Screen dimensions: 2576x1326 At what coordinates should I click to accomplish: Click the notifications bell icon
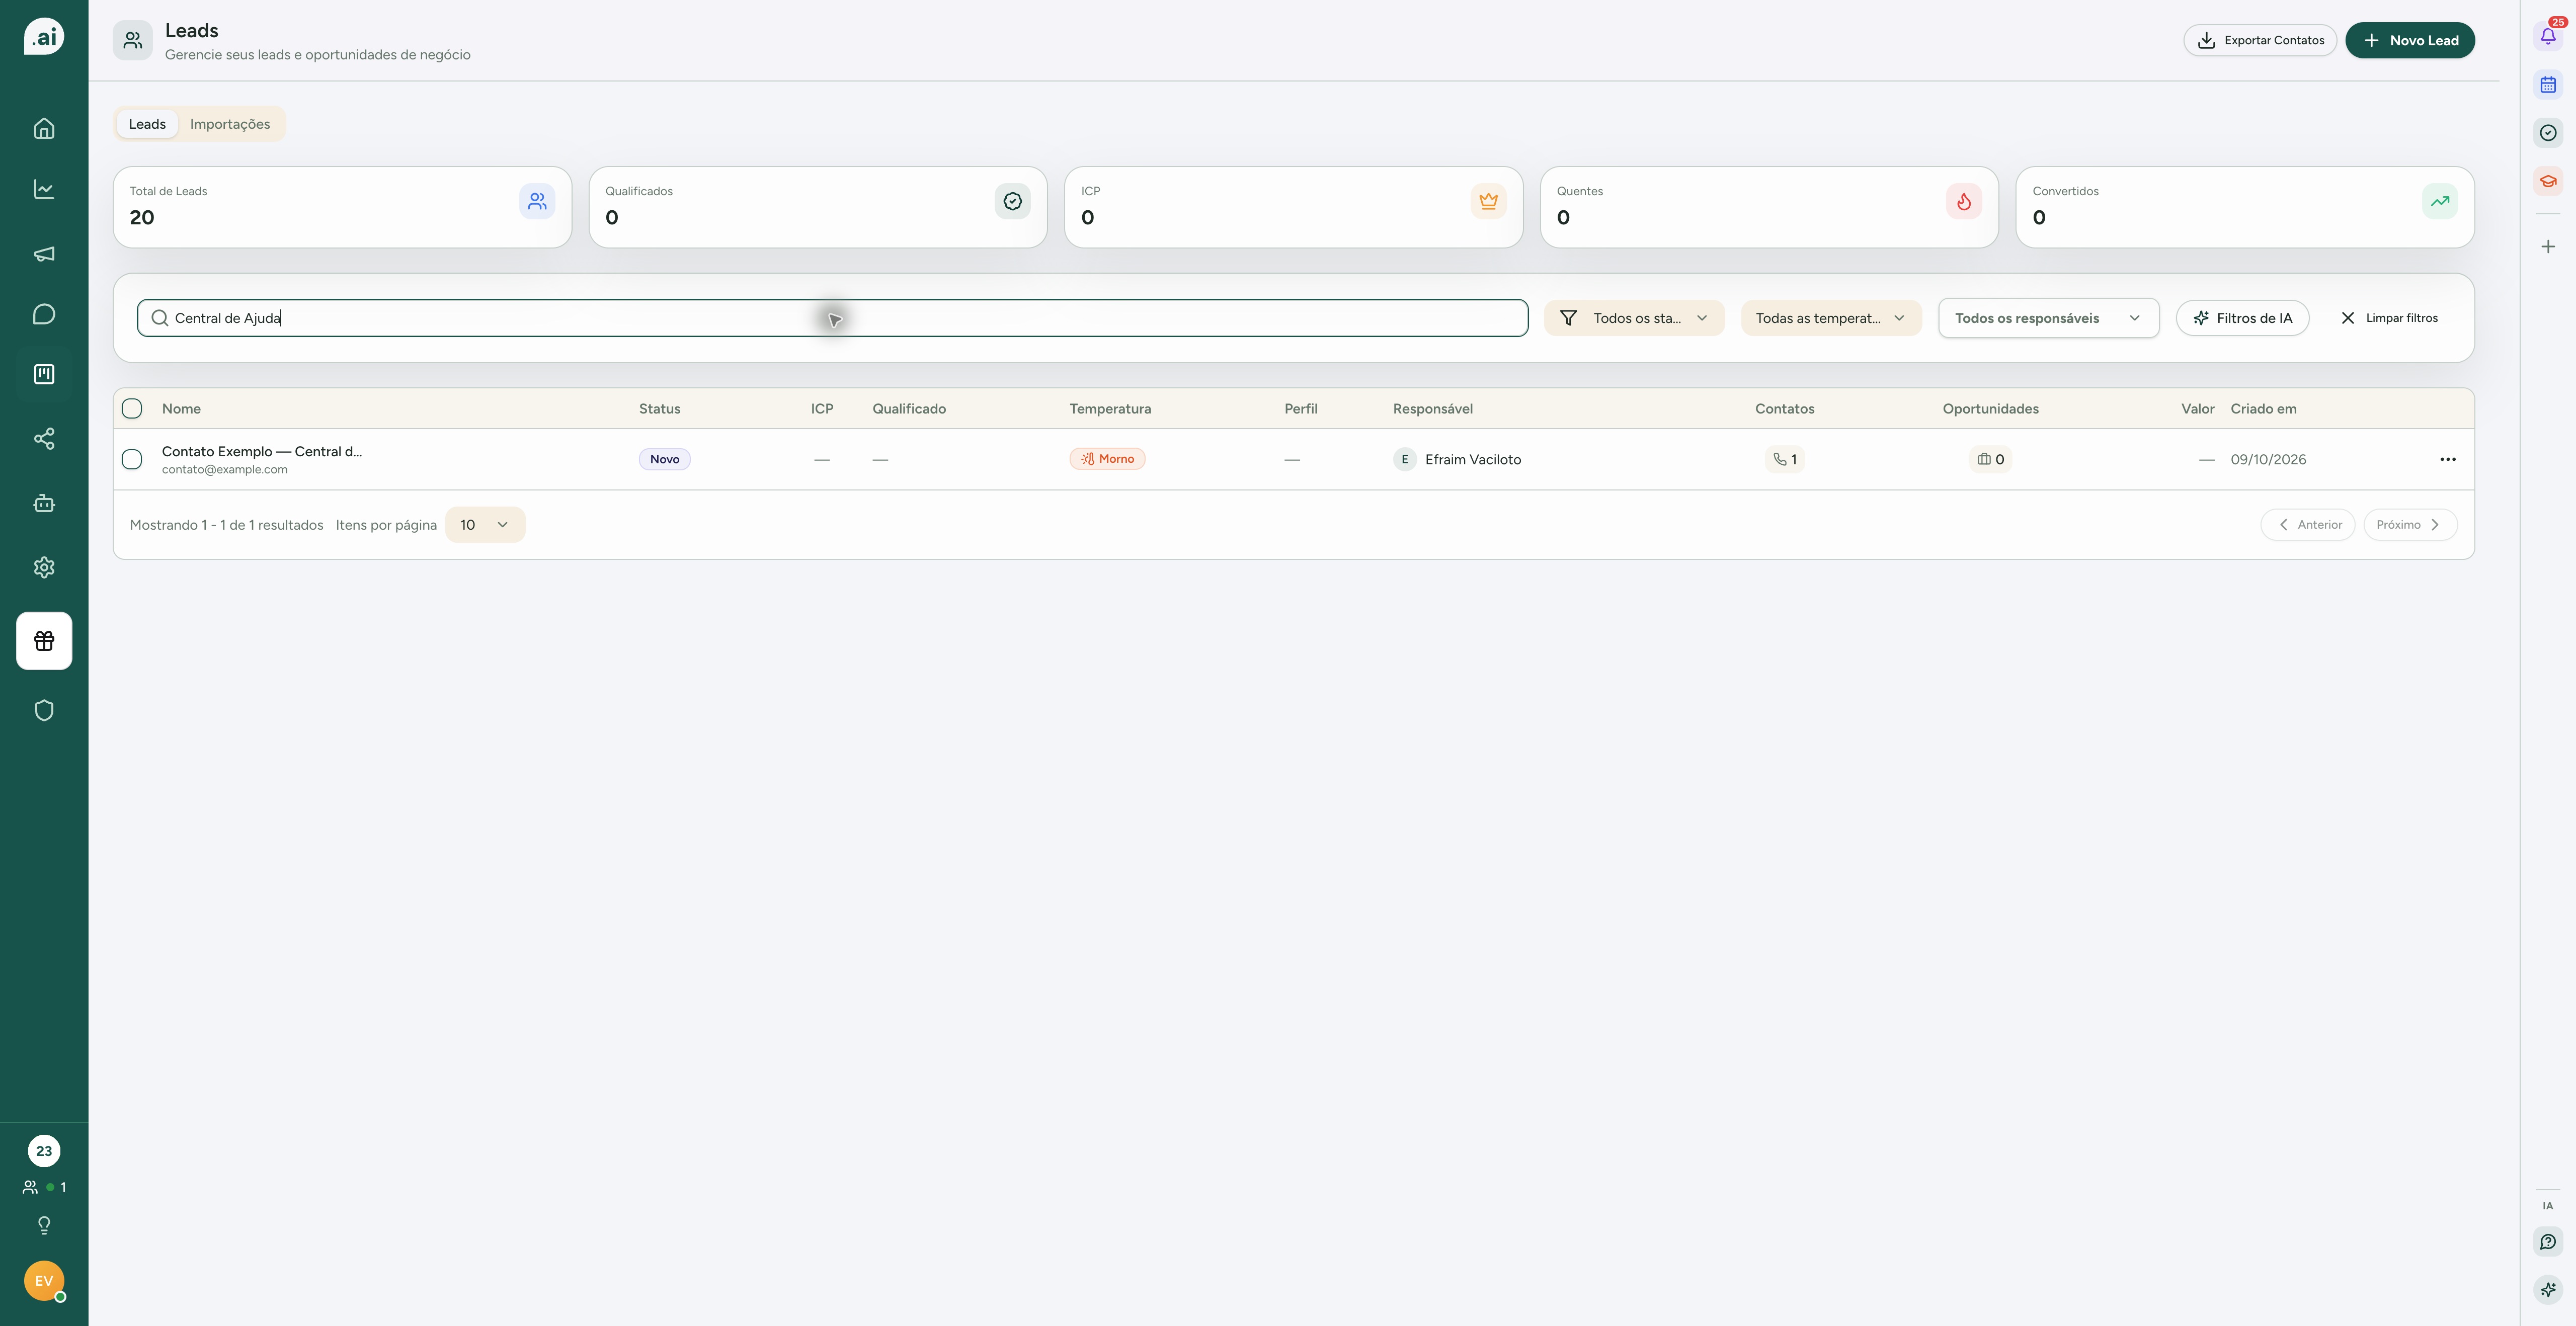click(2548, 36)
